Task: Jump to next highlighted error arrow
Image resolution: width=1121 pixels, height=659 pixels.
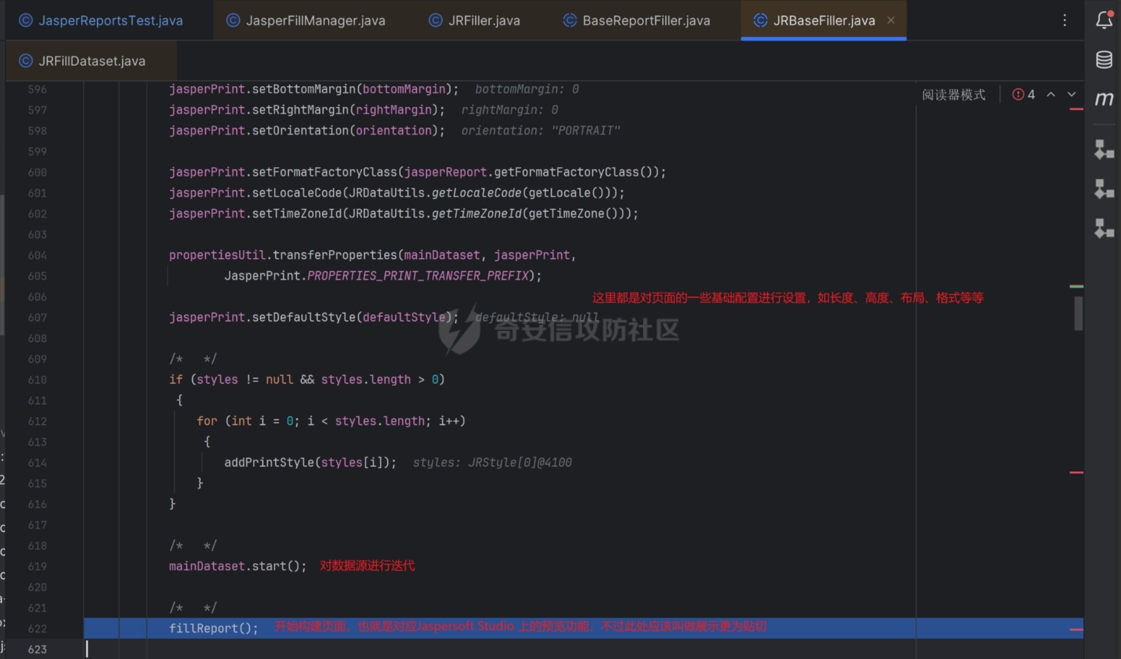Action: point(1072,94)
